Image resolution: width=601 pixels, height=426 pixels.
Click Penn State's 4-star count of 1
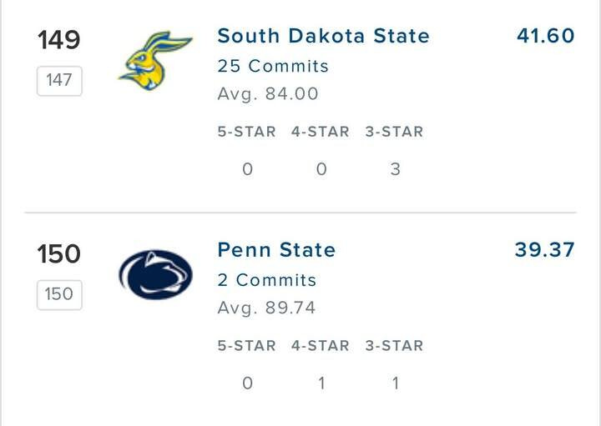[321, 383]
